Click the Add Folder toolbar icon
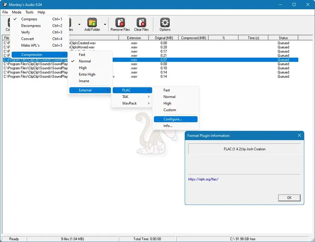This screenshot has height=242, width=315. [92, 23]
